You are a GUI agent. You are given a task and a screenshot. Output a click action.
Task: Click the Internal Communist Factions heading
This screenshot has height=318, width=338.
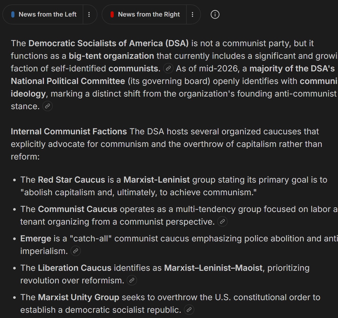coord(69,131)
